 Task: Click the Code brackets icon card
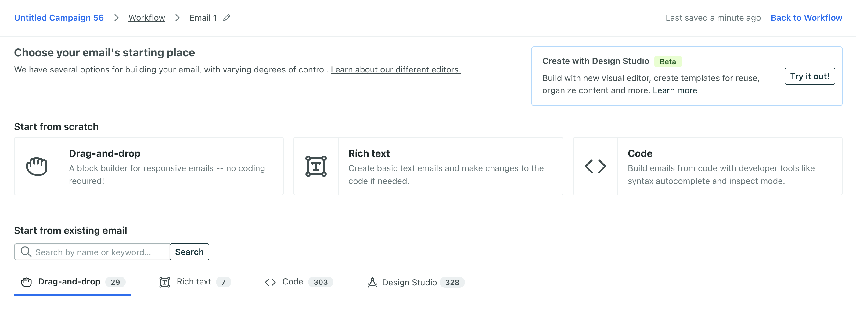(595, 166)
